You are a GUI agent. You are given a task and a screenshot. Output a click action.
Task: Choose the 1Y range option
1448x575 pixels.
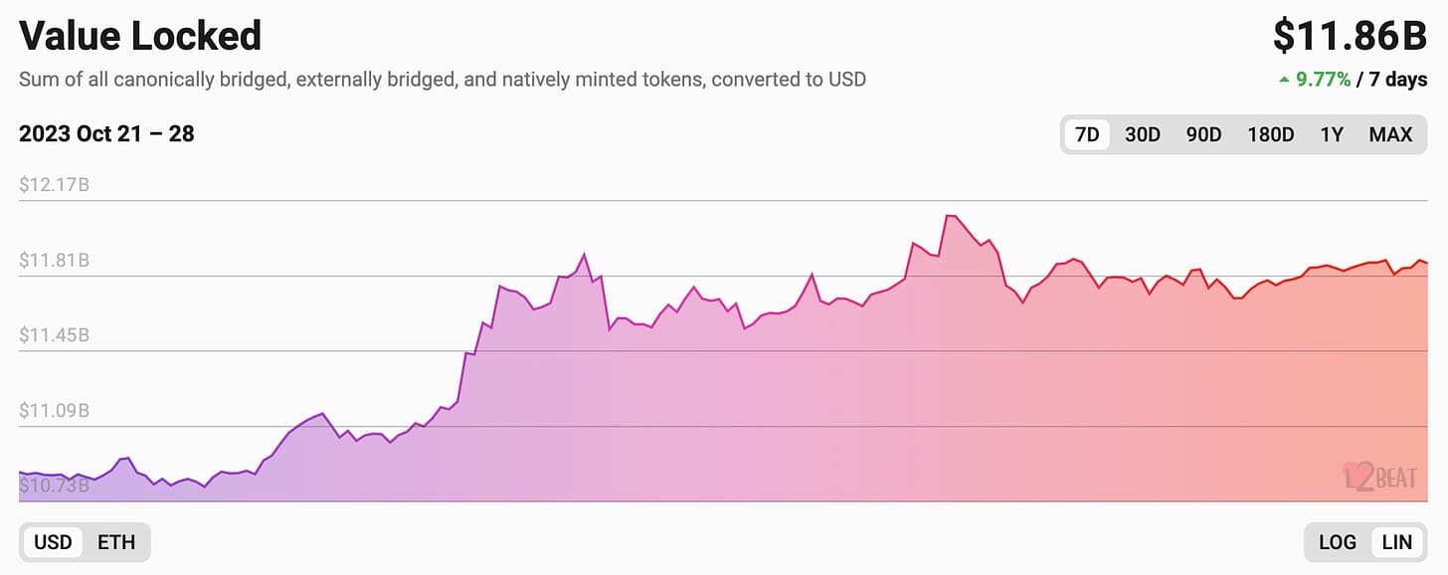pos(1332,134)
